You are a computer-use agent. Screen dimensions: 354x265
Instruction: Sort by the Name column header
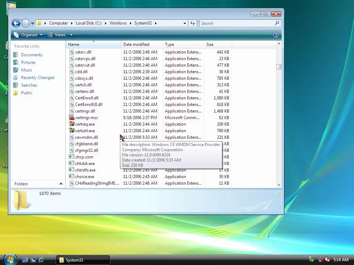click(x=93, y=45)
